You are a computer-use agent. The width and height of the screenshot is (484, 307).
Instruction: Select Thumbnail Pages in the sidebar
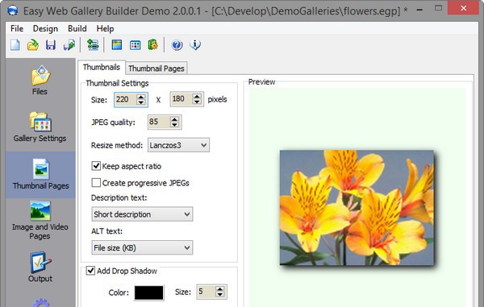click(40, 174)
